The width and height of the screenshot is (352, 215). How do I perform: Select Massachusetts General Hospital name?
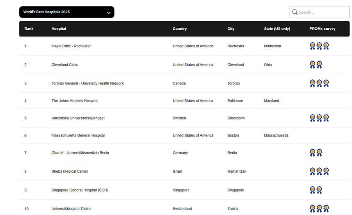78,135
